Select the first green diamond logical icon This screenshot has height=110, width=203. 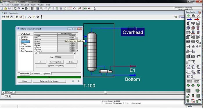[188, 85]
